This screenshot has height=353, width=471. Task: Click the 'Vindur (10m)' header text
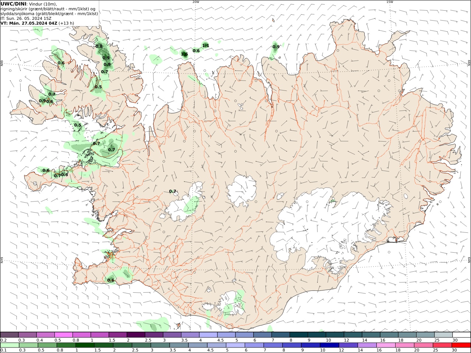pos(43,4)
